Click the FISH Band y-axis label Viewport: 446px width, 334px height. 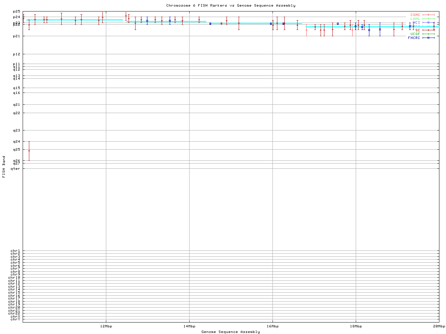4,167
